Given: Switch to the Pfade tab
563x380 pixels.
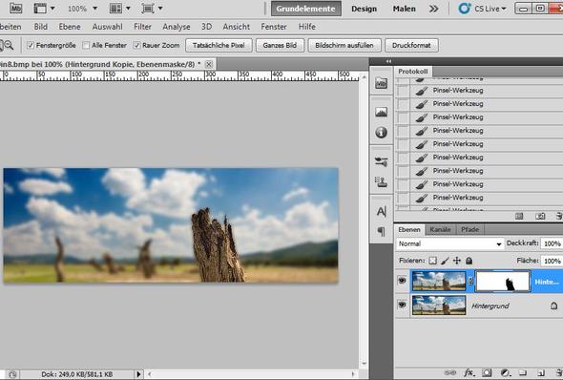Looking at the screenshot, I should click(469, 229).
